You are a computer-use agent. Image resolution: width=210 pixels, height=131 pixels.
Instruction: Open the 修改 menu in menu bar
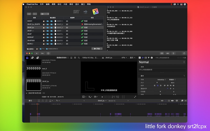point(71,4)
